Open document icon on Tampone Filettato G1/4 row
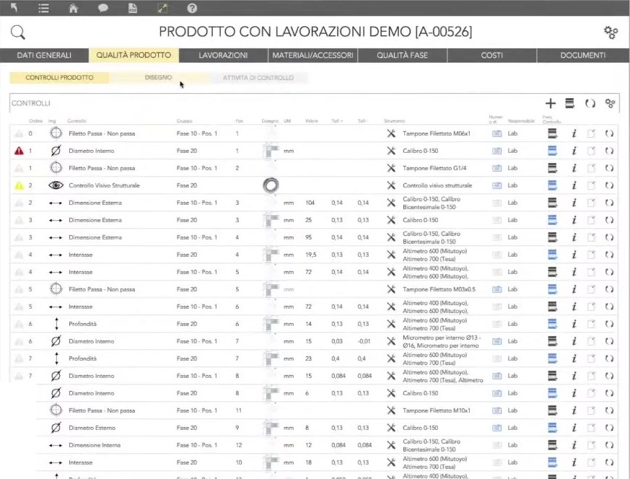The image size is (630, 479). (x=591, y=168)
